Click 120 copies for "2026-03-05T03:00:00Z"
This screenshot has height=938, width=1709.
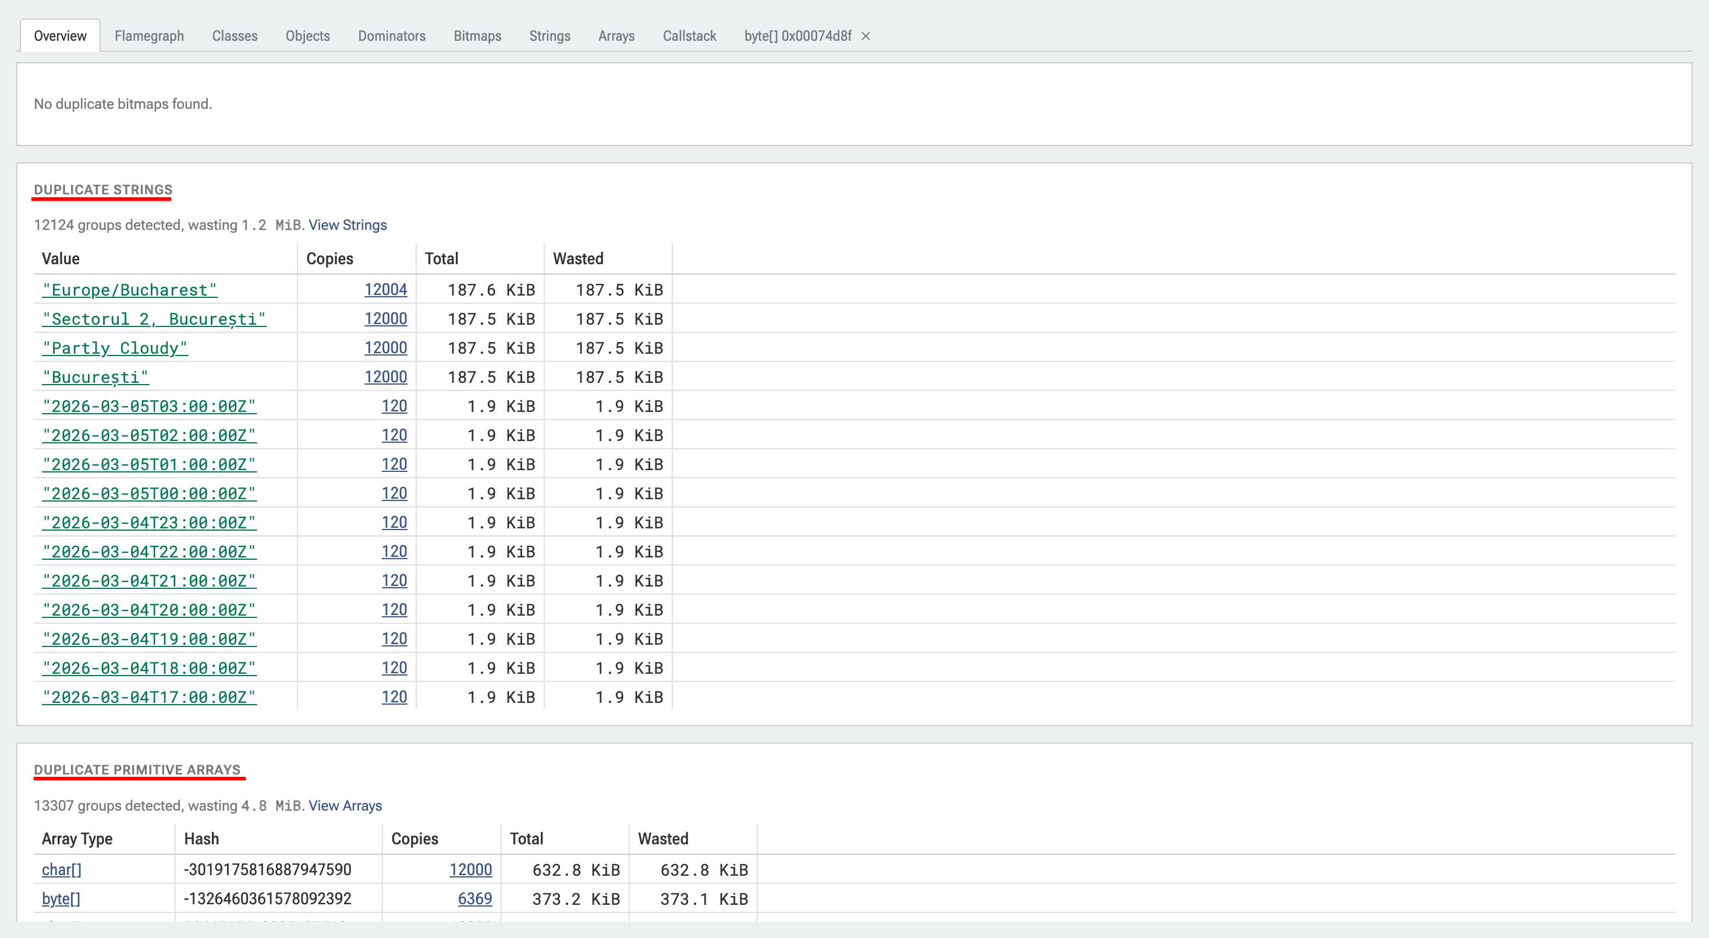[394, 407]
